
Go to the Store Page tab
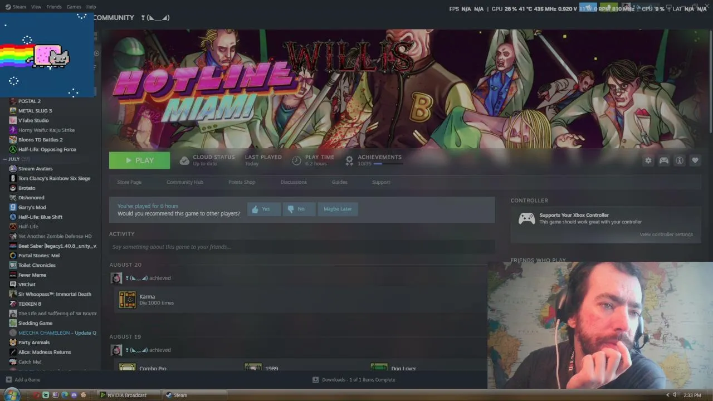coord(129,182)
